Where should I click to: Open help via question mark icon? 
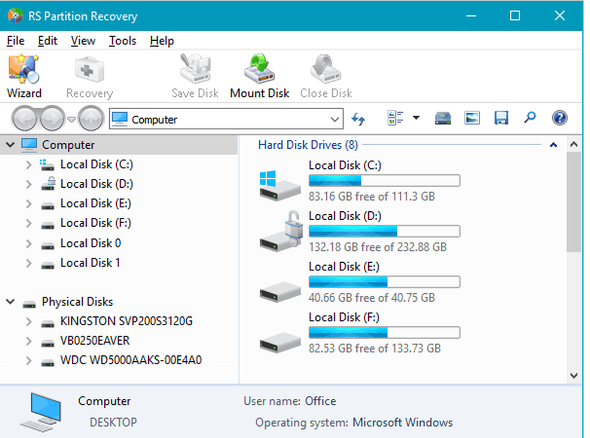pos(559,118)
